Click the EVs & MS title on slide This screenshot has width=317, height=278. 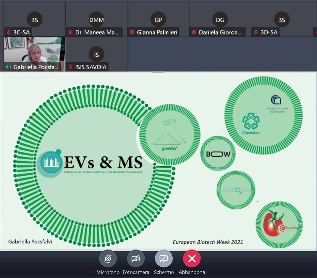coord(103,162)
